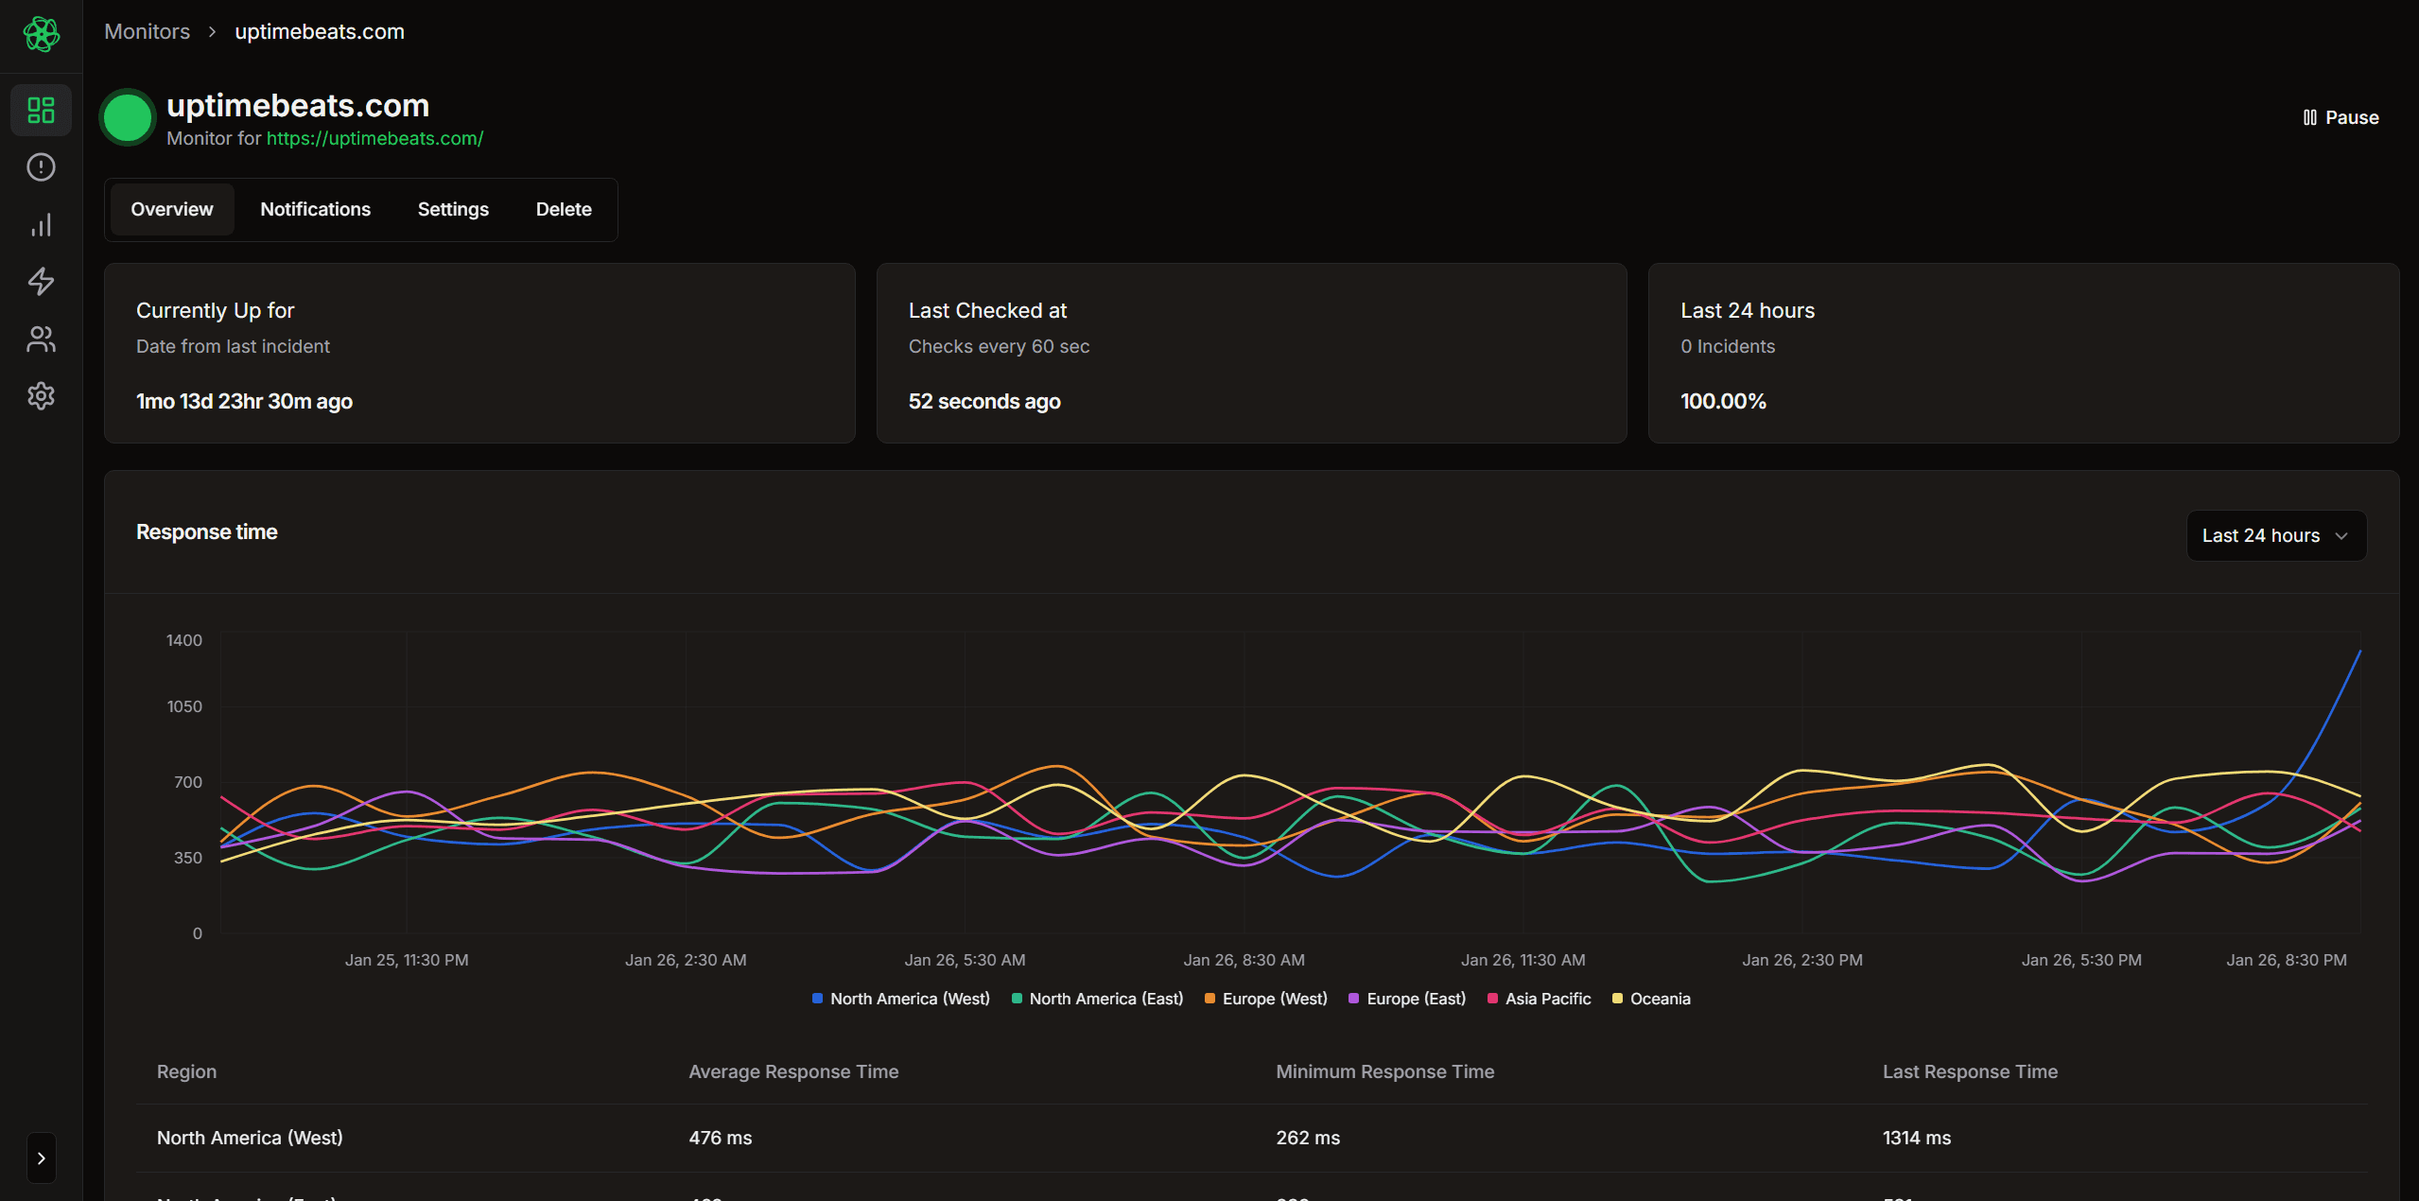Pause monitoring for uptimebeats.com
This screenshot has width=2419, height=1201.
tap(2339, 116)
